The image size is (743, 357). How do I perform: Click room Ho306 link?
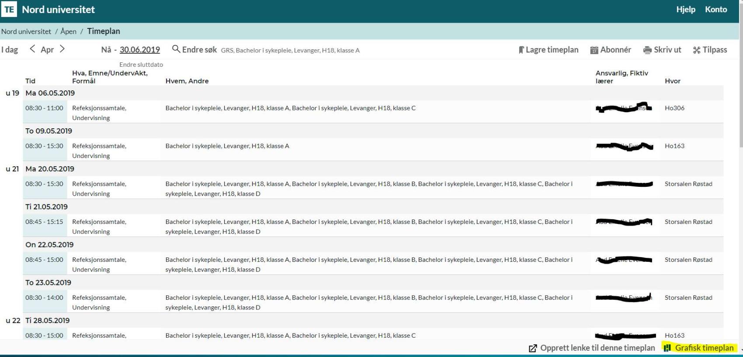coord(674,108)
